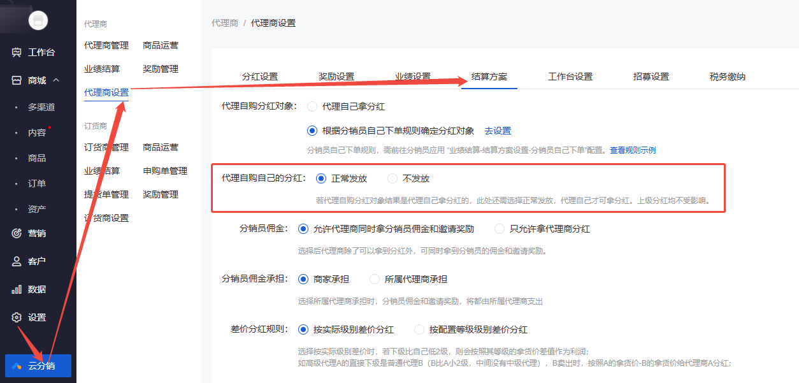The width and height of the screenshot is (799, 383).
Task: Select 只允许拿代理商分红 radio option
Action: click(500, 229)
